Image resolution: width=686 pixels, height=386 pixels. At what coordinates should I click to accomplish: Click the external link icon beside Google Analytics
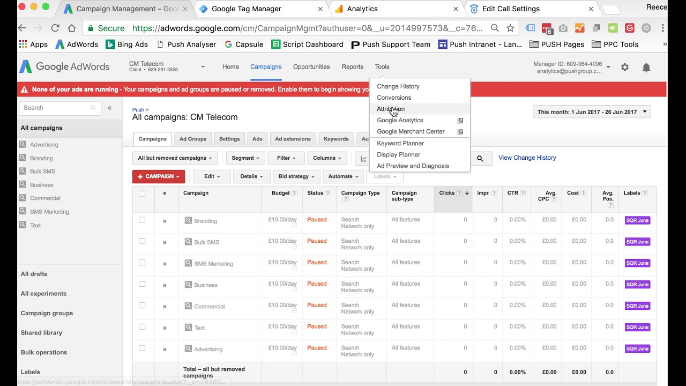tap(460, 121)
